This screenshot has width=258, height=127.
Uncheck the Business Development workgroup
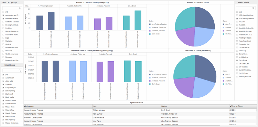click(x=3, y=19)
